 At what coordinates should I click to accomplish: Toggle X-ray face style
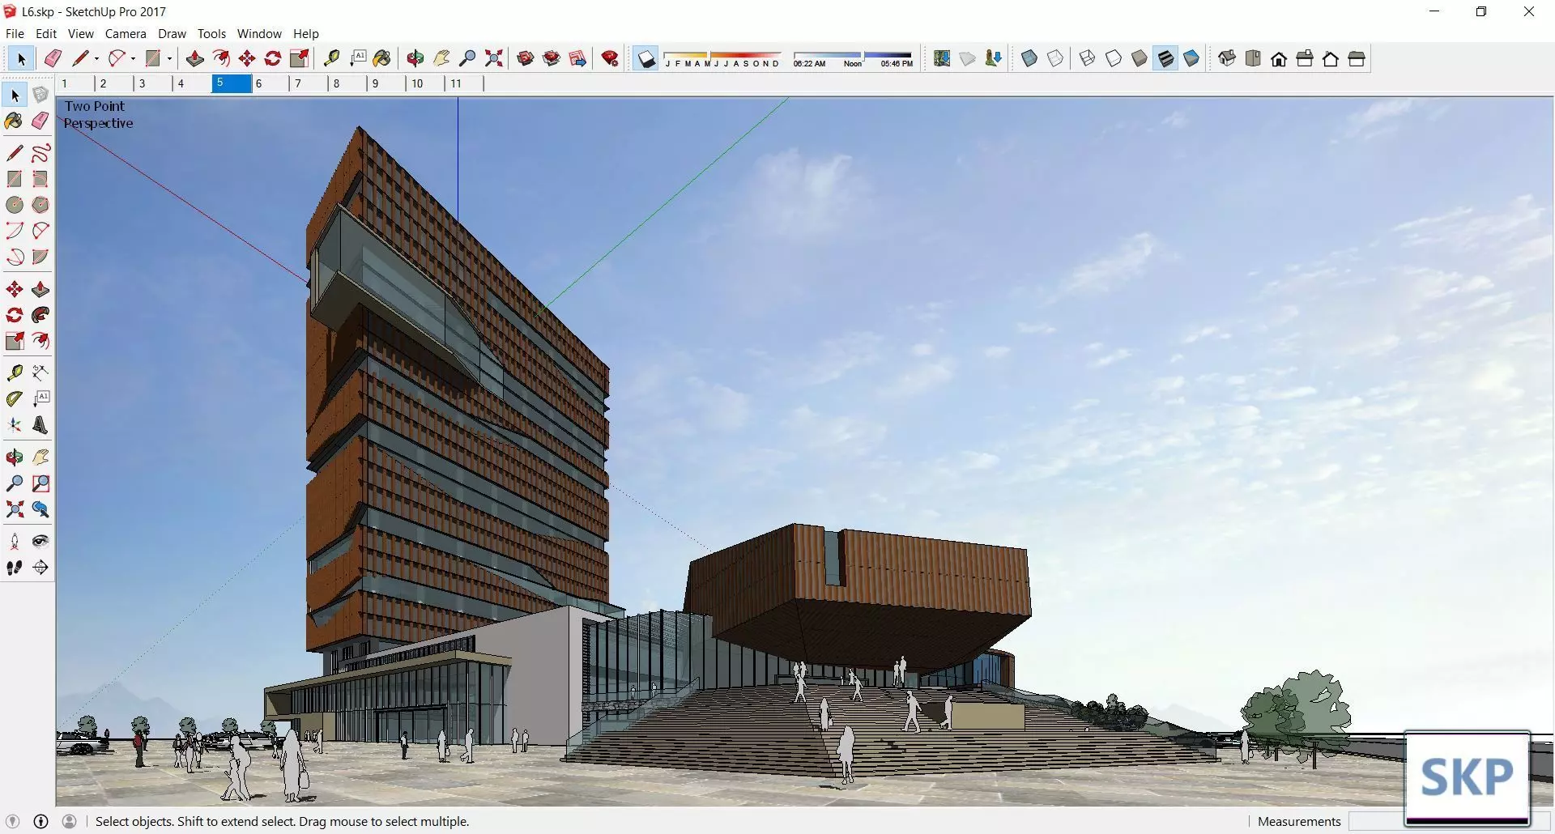click(x=1029, y=58)
